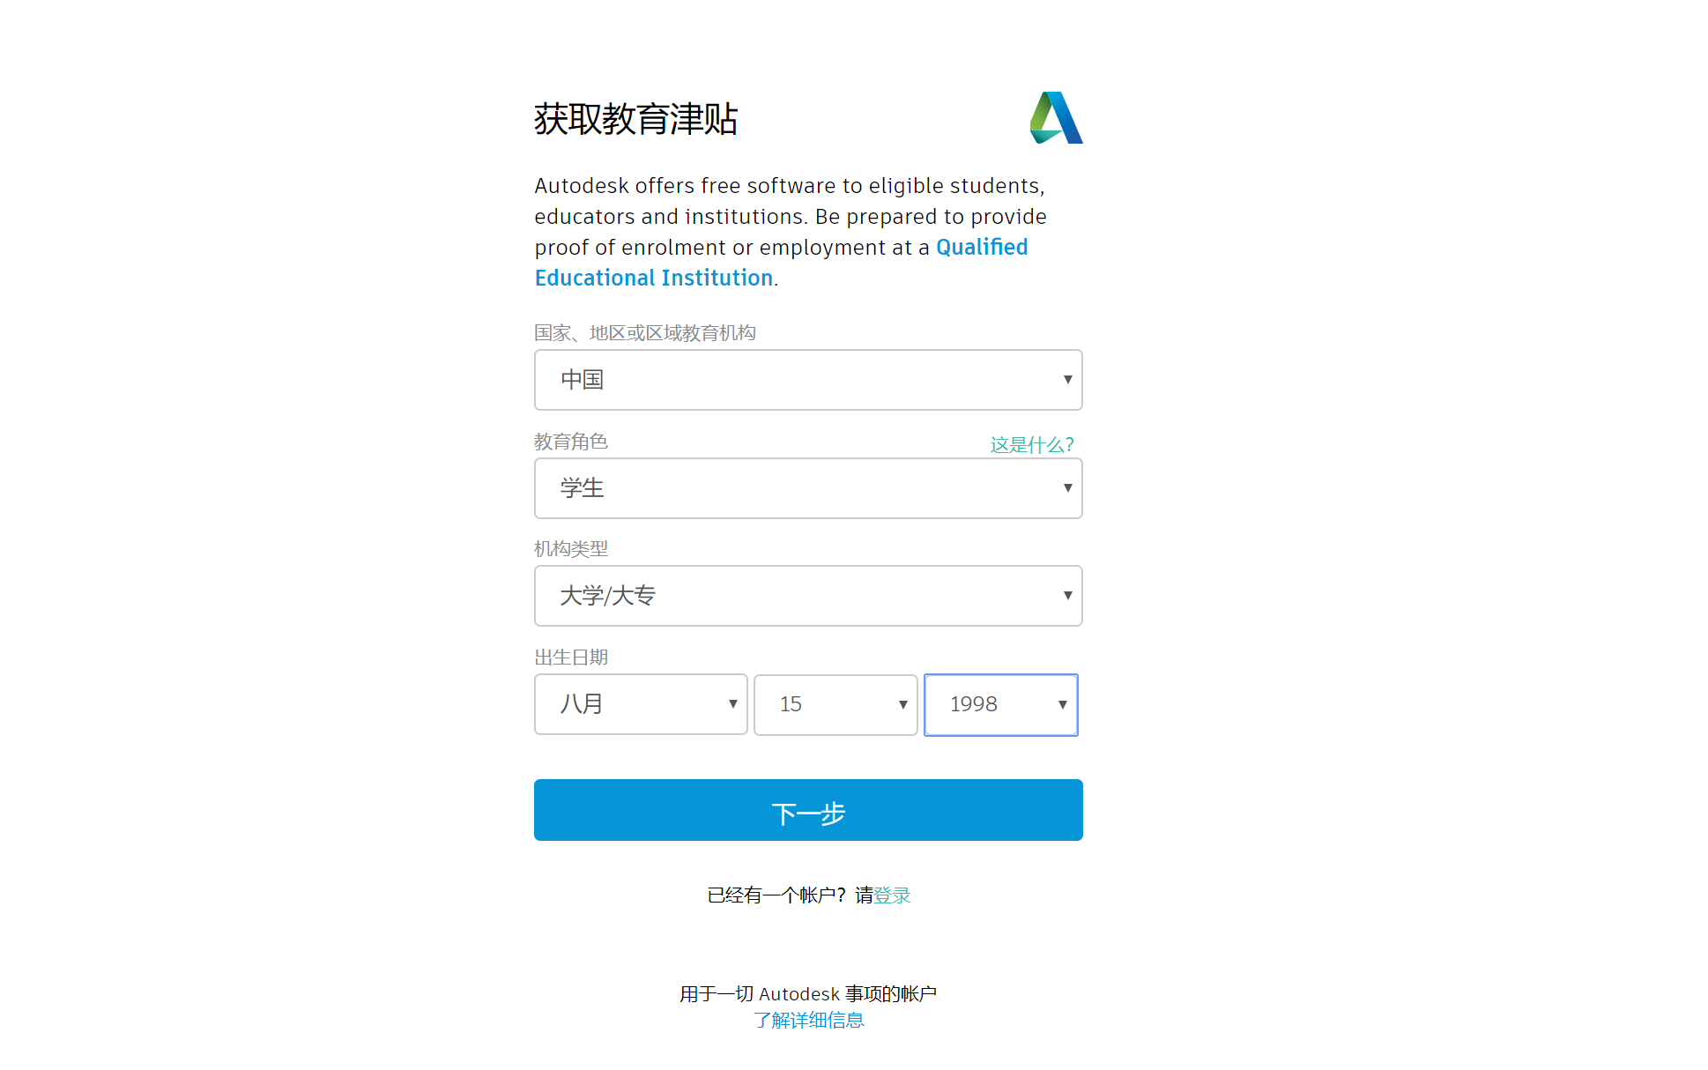
Task: Expand the 出生日期 日期 dropdown
Action: 835,704
